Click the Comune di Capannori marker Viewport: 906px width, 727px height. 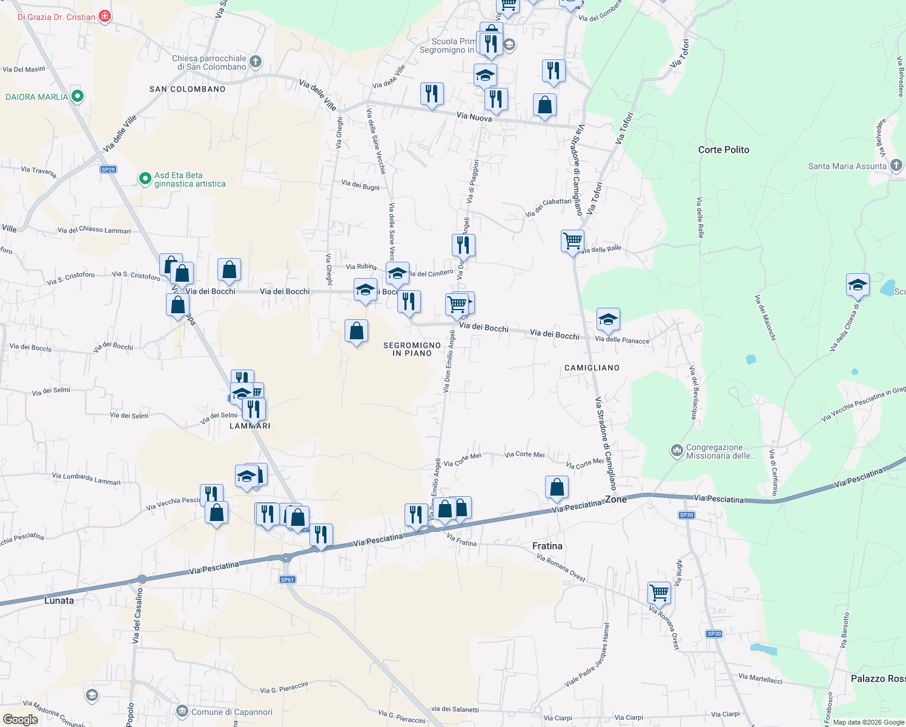[181, 711]
